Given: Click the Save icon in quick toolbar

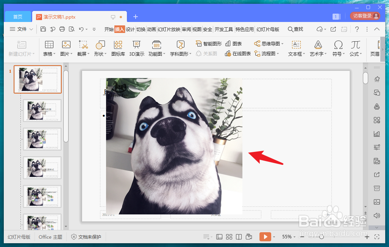Looking at the screenshot, I should [43, 29].
